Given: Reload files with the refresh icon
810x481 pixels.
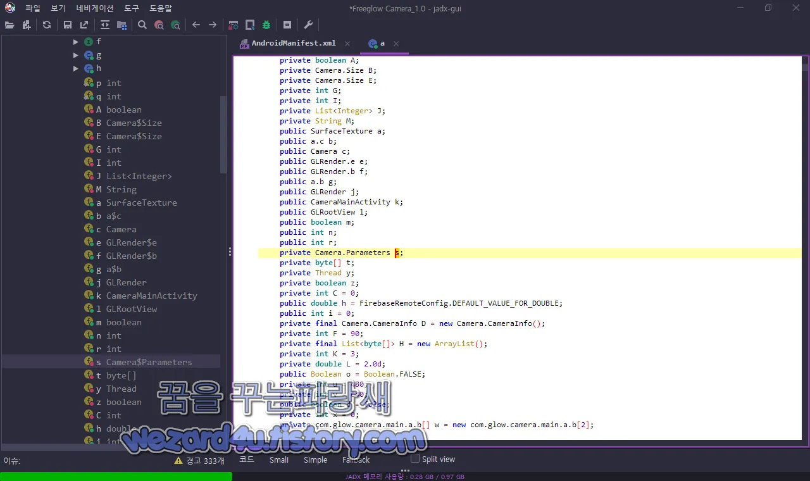Looking at the screenshot, I should [x=47, y=25].
